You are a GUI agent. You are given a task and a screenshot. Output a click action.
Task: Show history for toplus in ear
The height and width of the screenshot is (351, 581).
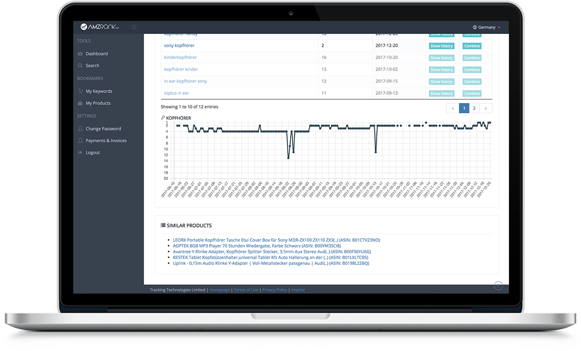click(x=442, y=93)
